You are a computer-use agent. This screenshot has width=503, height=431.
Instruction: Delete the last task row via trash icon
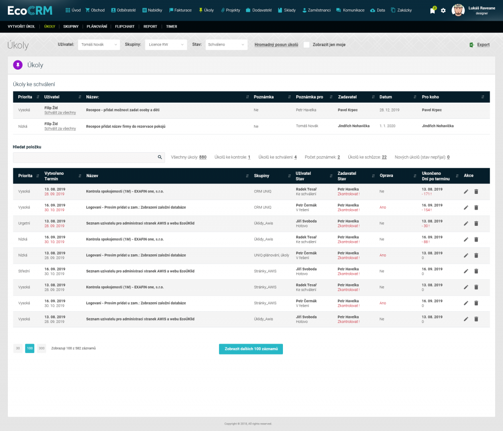[476, 319]
